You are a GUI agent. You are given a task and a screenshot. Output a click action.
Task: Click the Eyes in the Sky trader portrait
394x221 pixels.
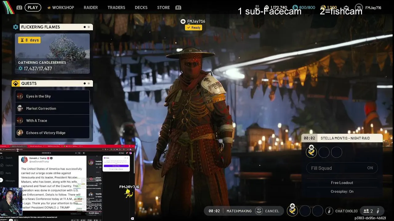(x=20, y=96)
